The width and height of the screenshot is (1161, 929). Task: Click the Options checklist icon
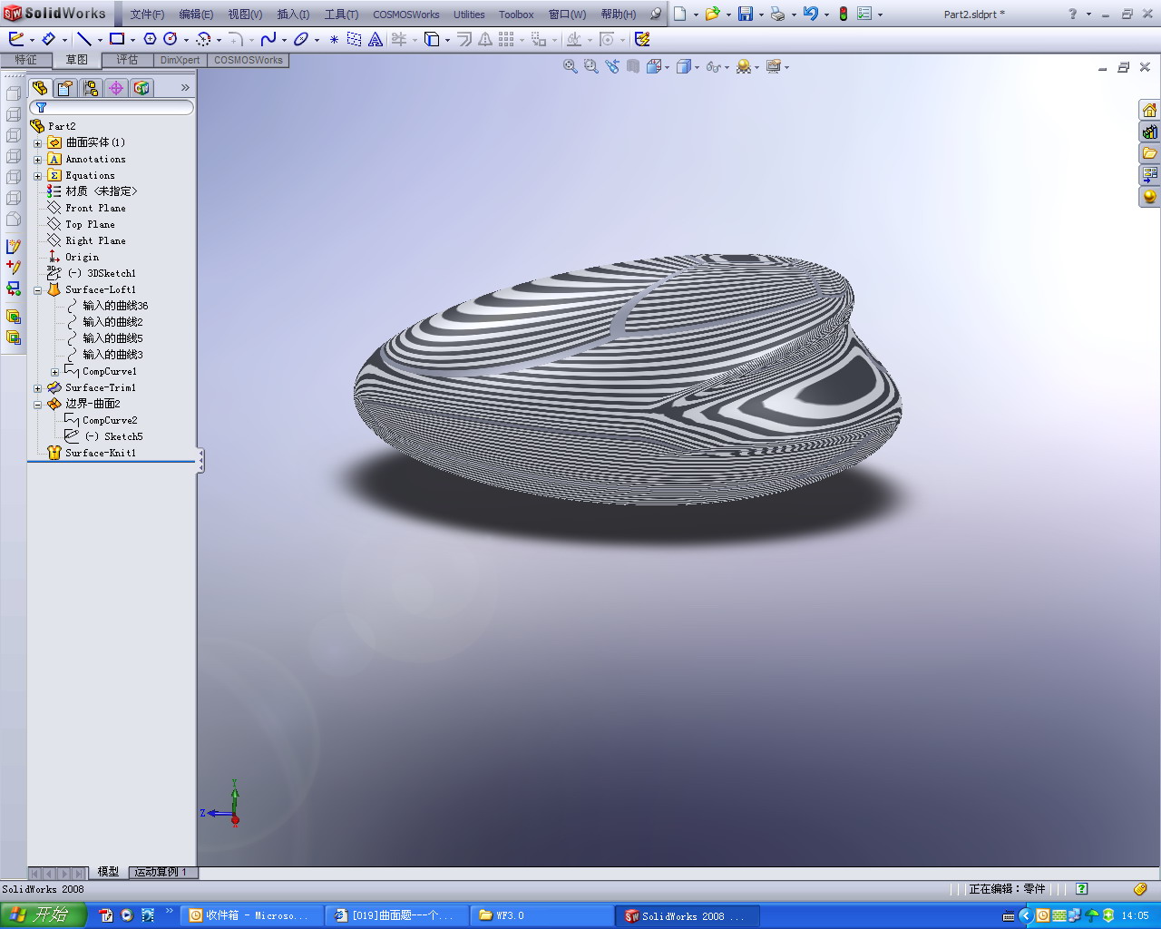(864, 14)
